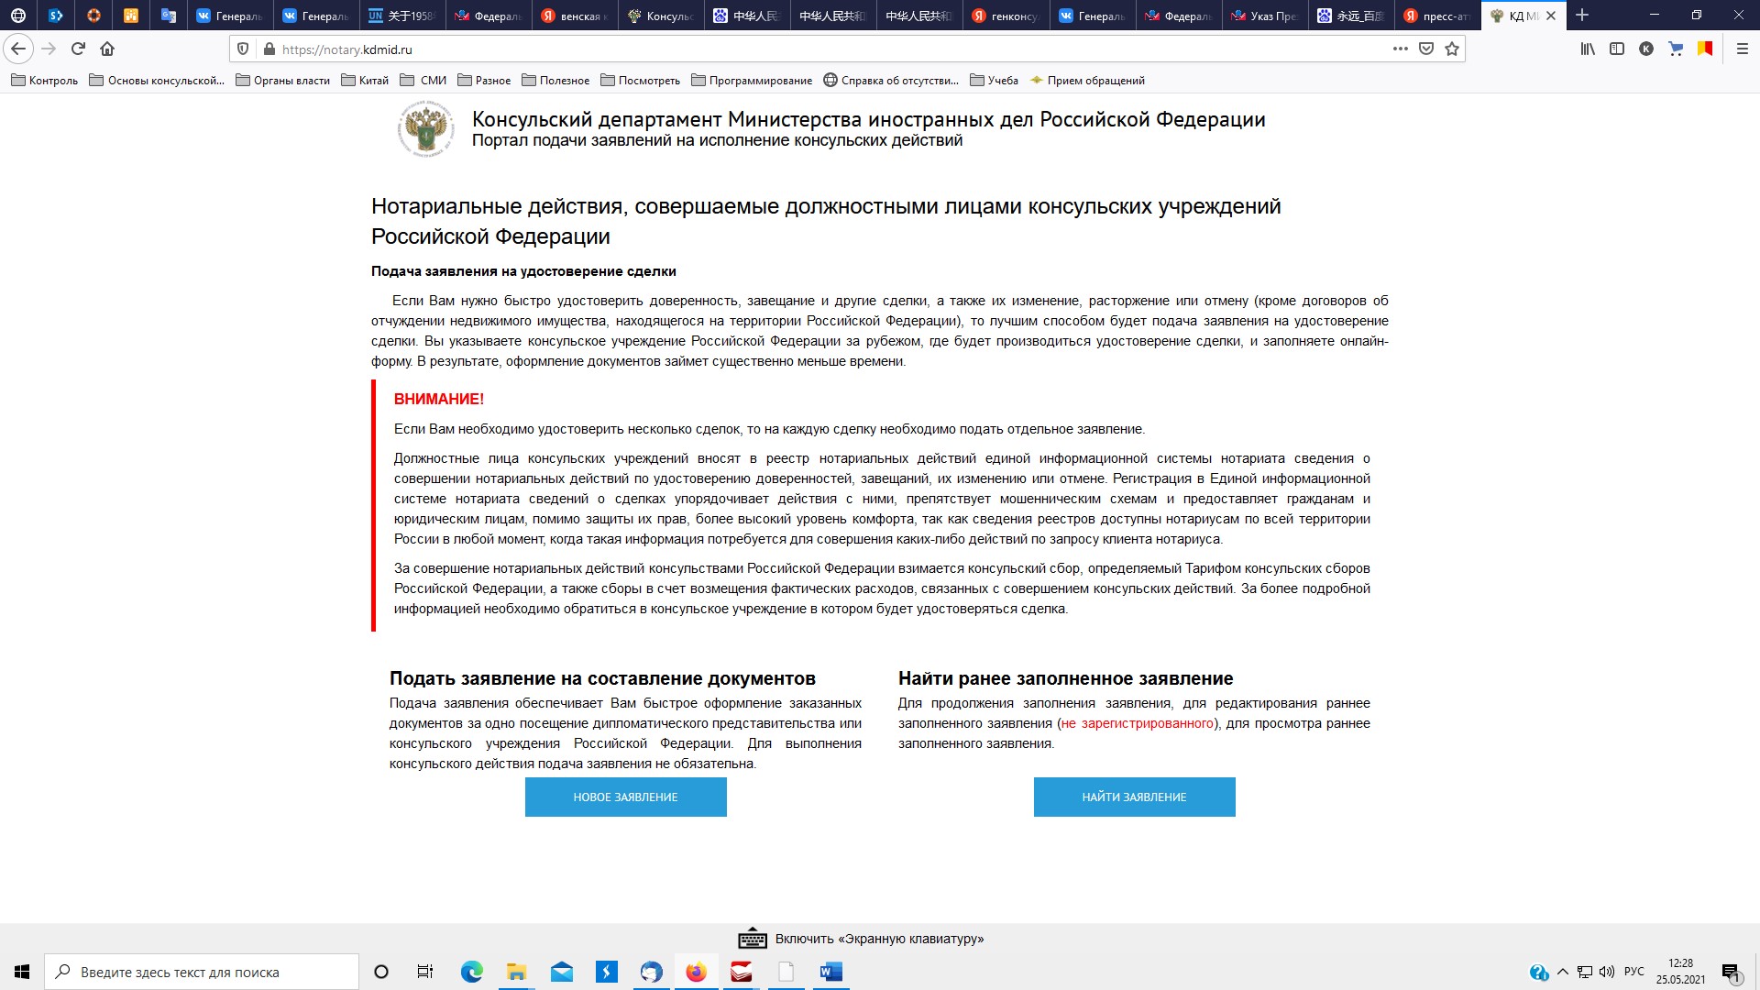Switch to the пресс-ат Yandex tab

pyautogui.click(x=1437, y=16)
